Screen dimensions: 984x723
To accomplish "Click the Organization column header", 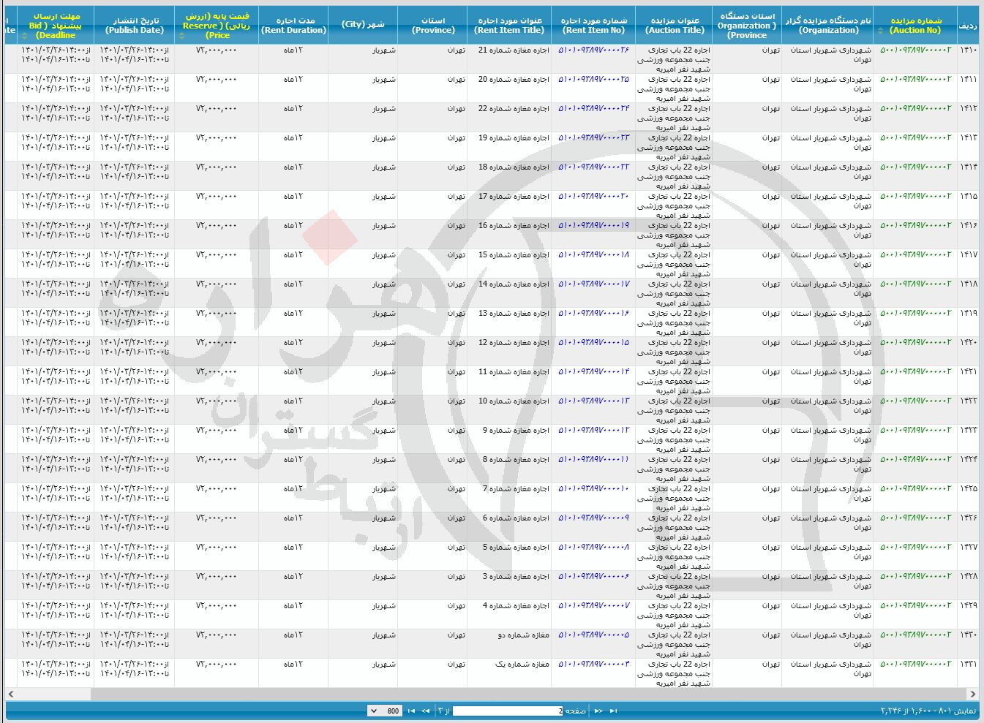I will (x=828, y=26).
